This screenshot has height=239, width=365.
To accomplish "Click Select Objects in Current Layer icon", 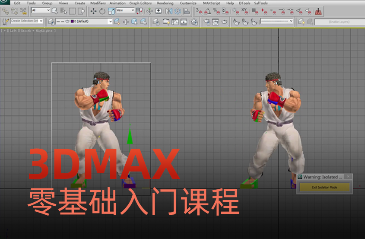I will coord(134,22).
